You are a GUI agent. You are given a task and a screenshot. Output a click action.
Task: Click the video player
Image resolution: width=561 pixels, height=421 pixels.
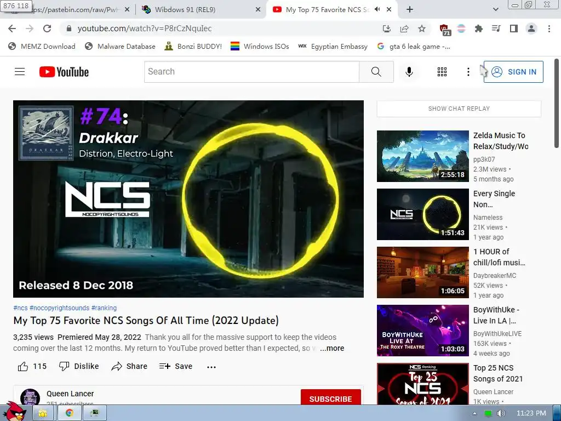(x=188, y=198)
